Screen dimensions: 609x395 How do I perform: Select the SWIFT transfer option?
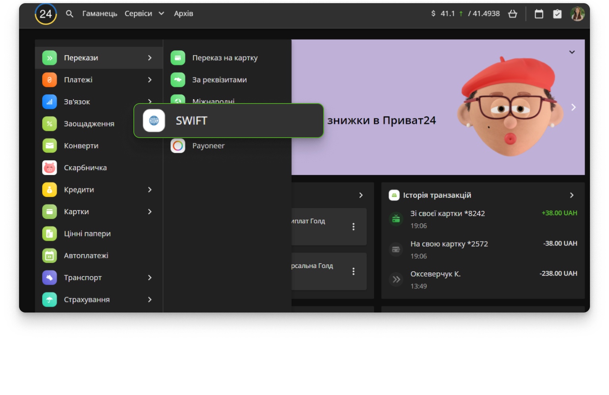point(228,121)
